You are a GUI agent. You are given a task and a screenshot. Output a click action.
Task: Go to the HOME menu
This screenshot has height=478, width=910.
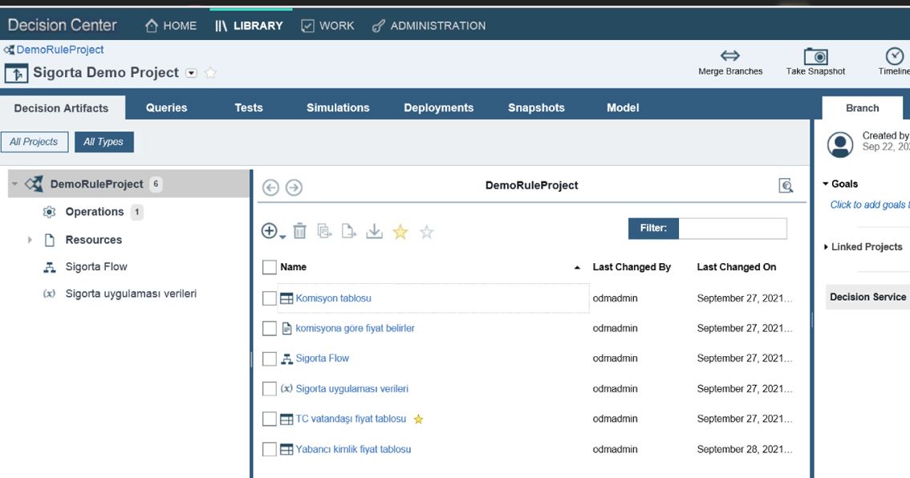171,26
